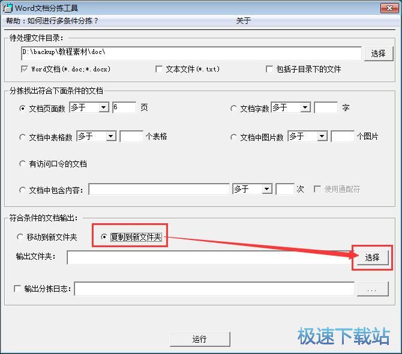Screen dimensions: 402x354
Task: Enable the 文本文件(*.txt) checkbox
Action: (x=159, y=69)
